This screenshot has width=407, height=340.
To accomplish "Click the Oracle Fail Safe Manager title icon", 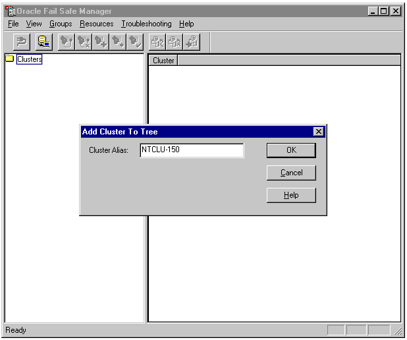I will pyautogui.click(x=10, y=11).
